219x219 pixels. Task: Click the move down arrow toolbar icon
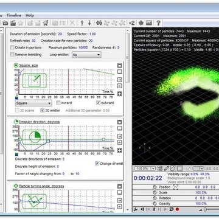pos(89,23)
